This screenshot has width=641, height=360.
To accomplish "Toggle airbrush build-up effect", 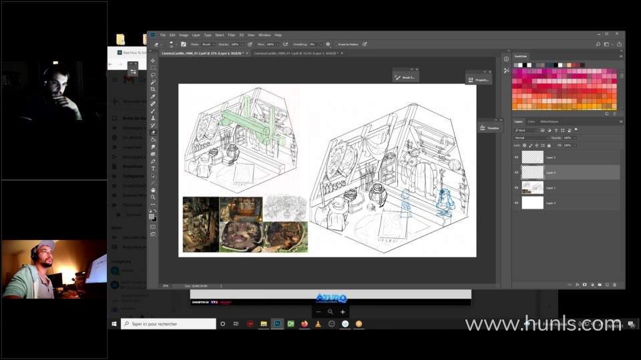I will [x=285, y=45].
